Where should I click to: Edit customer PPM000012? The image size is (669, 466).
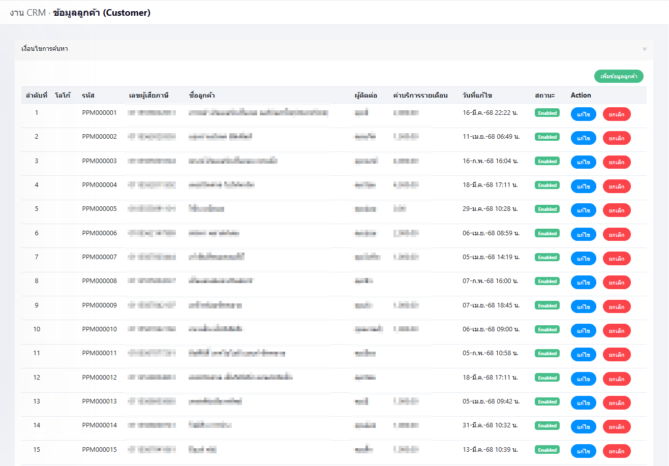coord(584,379)
